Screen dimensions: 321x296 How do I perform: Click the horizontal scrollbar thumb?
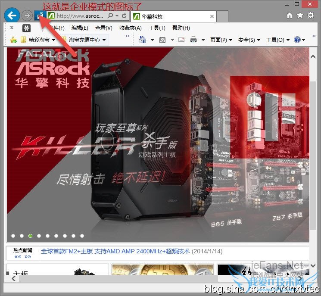118,279
